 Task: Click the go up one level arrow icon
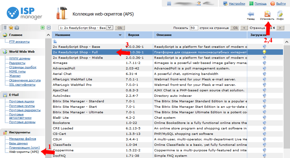tap(55, 41)
